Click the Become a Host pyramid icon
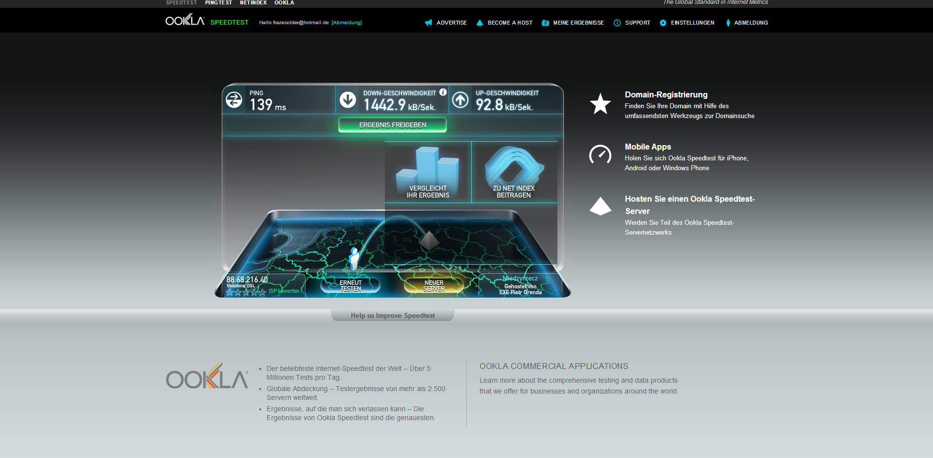The width and height of the screenshot is (933, 458). (480, 23)
